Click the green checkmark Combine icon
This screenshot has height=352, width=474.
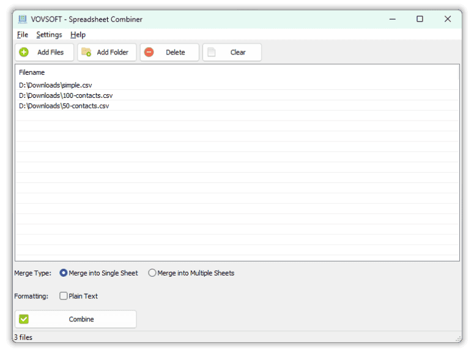(x=24, y=319)
